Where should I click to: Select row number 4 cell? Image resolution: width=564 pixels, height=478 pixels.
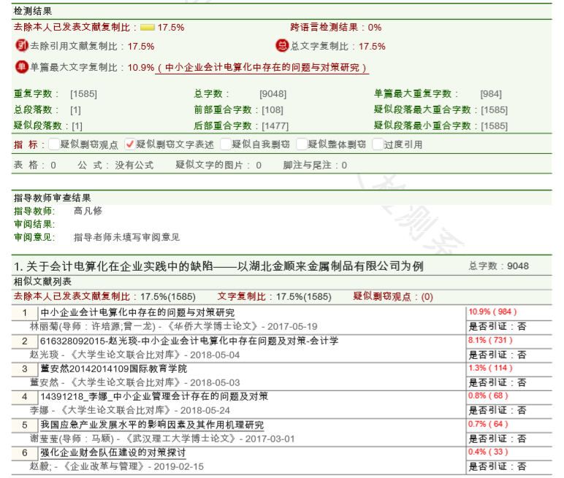click(x=24, y=397)
